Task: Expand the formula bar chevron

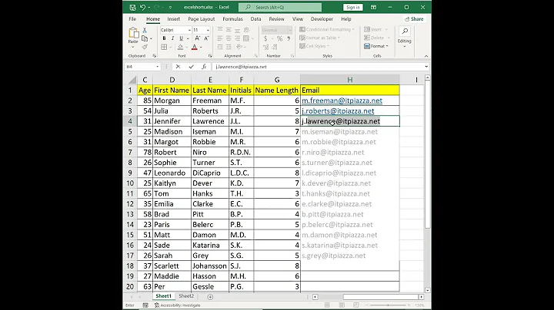Action: [x=426, y=67]
